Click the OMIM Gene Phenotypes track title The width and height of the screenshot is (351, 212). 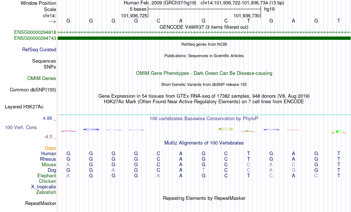[204, 73]
